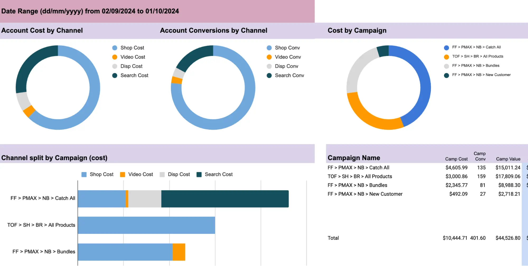The width and height of the screenshot is (528, 266).
Task: Click the Camp Conv column header
Action: pos(480,156)
